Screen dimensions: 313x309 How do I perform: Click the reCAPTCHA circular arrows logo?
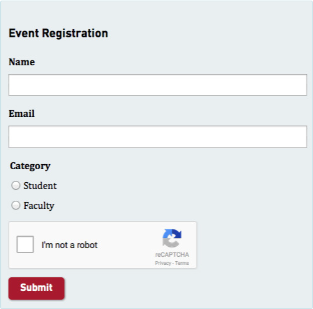(x=172, y=238)
